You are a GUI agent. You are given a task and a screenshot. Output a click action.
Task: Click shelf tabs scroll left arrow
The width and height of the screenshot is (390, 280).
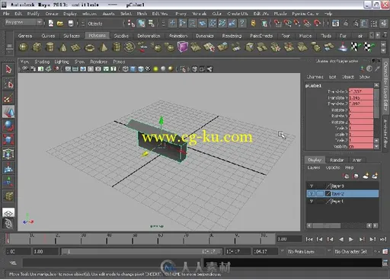372,35
